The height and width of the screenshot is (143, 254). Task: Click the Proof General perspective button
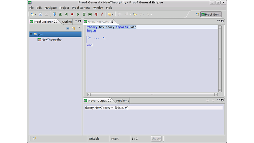click(211, 14)
